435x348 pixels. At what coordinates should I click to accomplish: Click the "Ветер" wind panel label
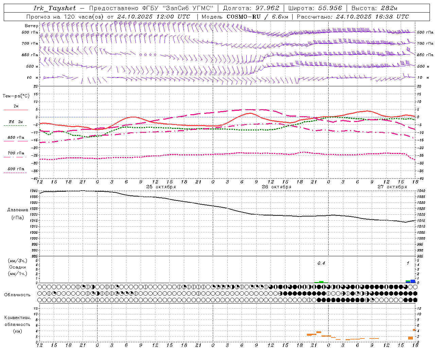[31, 26]
